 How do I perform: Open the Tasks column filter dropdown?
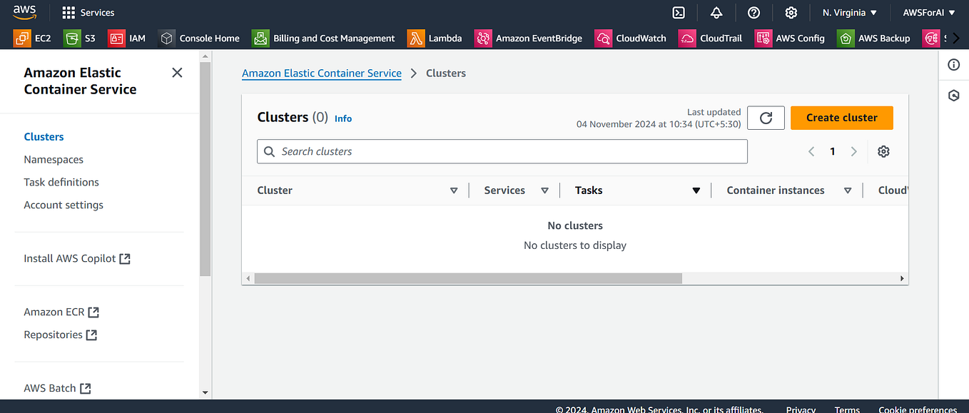696,190
